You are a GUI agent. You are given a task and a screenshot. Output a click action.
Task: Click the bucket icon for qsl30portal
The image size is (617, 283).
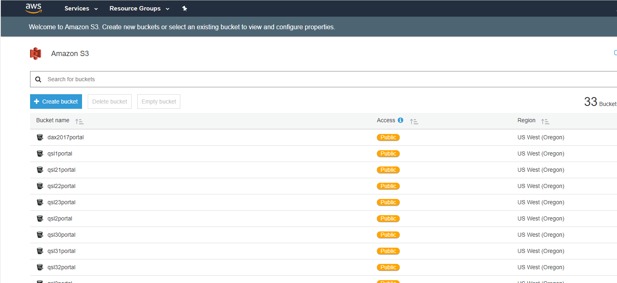click(40, 235)
